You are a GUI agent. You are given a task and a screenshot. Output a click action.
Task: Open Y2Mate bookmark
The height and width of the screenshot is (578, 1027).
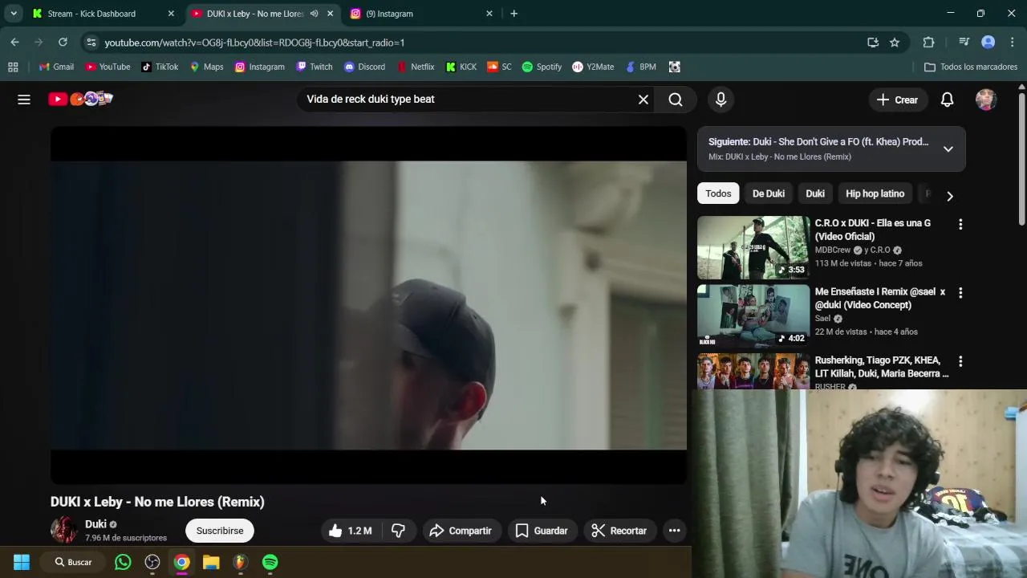pyautogui.click(x=593, y=67)
